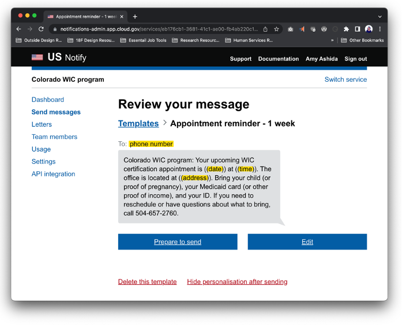Screen dimensions: 402x325
Task: Click Hide personalisation after sending
Action: (237, 282)
